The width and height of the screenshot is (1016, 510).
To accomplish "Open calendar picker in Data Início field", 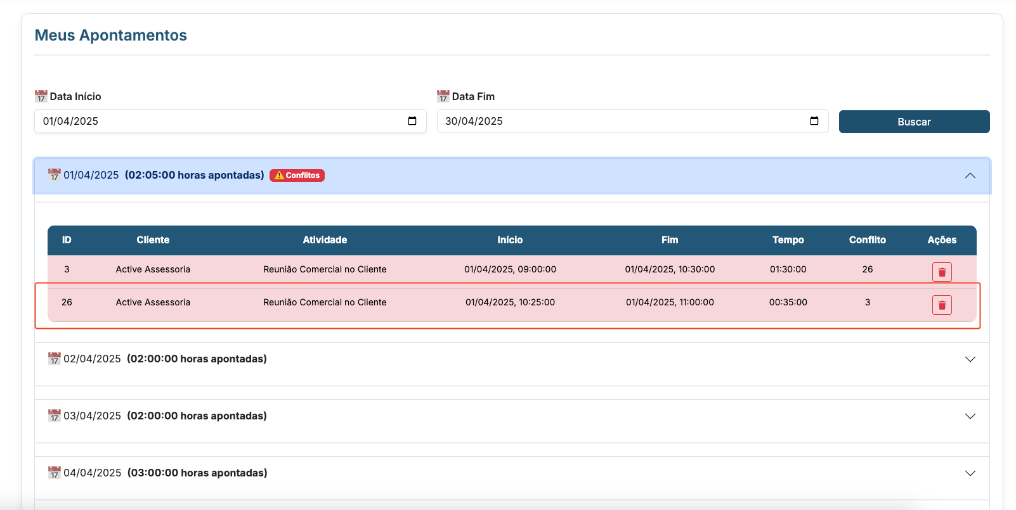I will [x=412, y=121].
